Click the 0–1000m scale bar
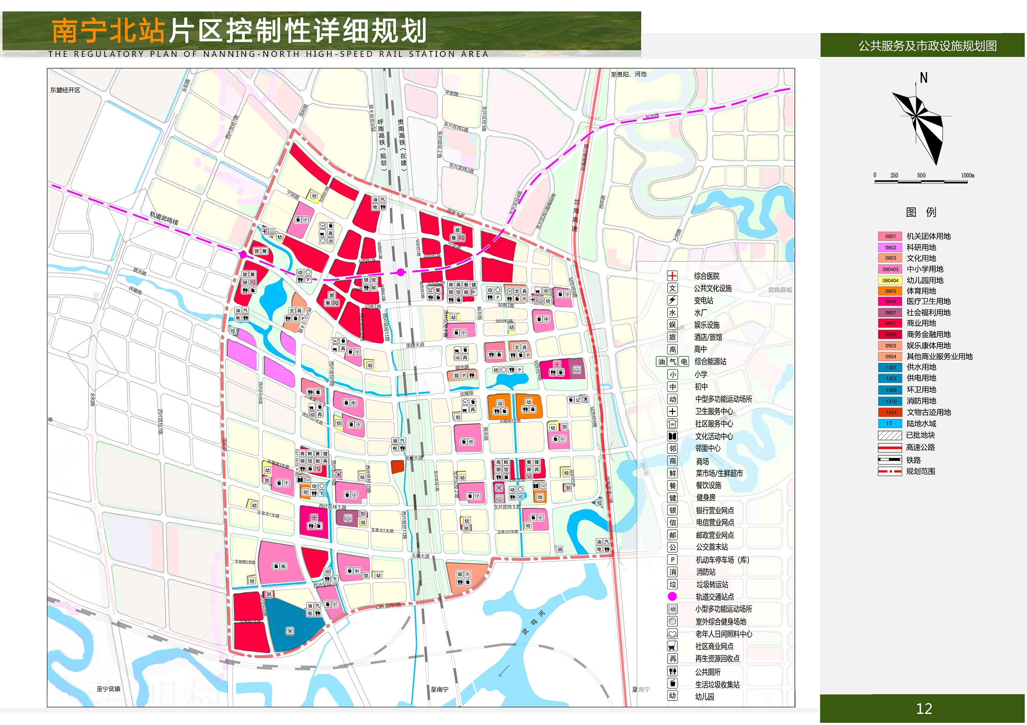Image resolution: width=1027 pixels, height=725 pixels. (x=921, y=181)
